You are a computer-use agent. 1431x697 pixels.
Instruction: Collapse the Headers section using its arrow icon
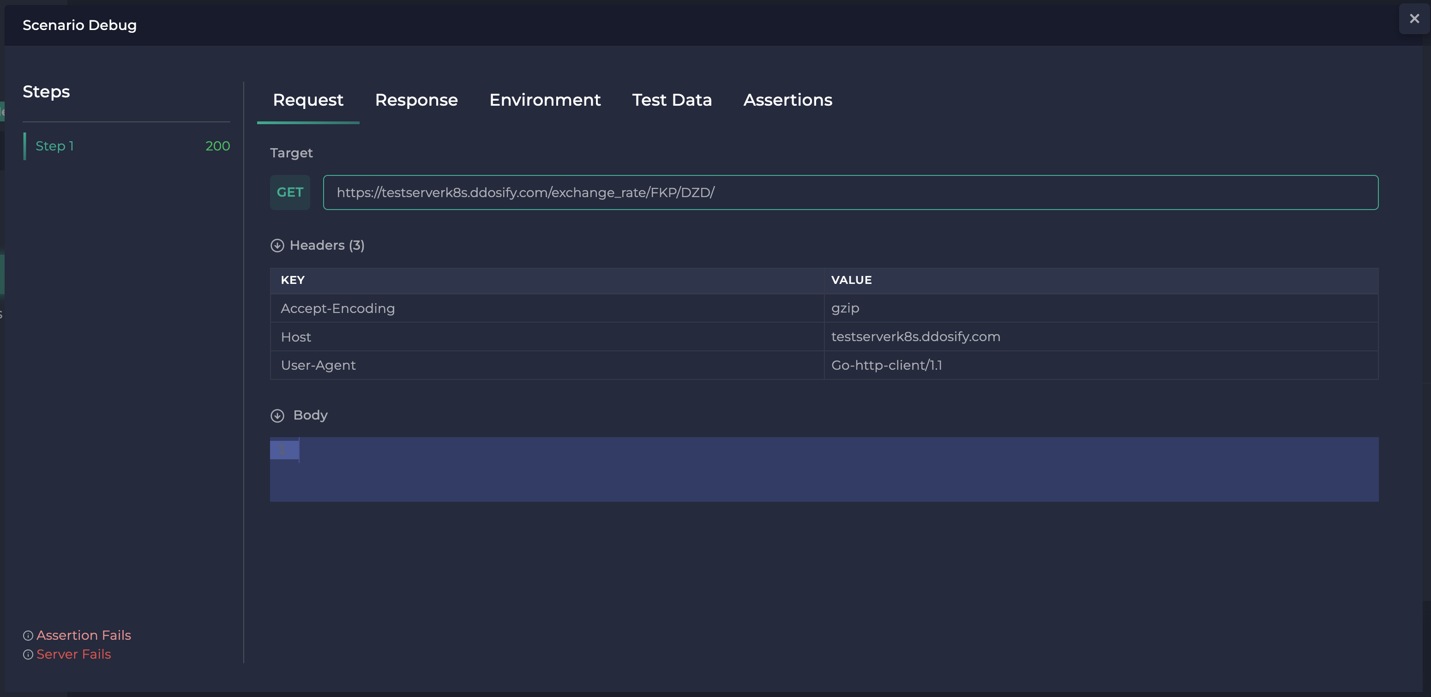tap(278, 245)
